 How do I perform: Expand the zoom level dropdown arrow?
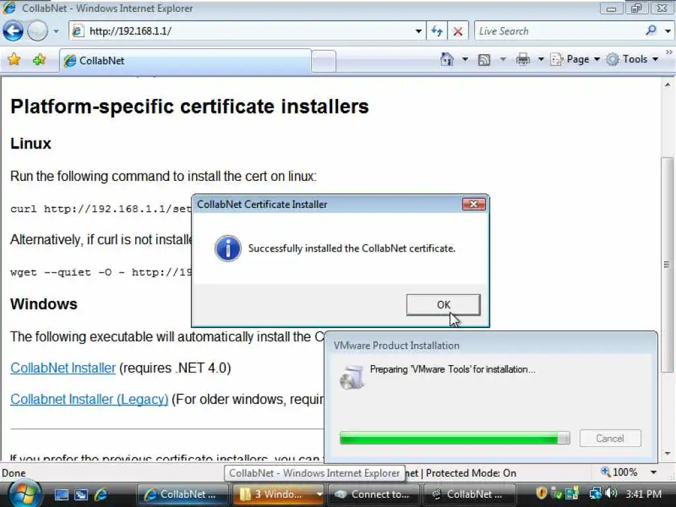point(654,473)
